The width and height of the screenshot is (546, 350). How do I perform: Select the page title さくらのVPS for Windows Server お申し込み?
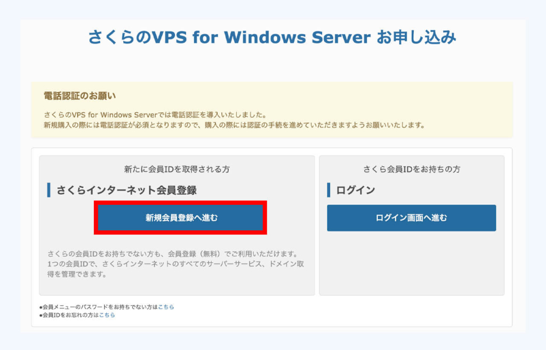point(272,37)
